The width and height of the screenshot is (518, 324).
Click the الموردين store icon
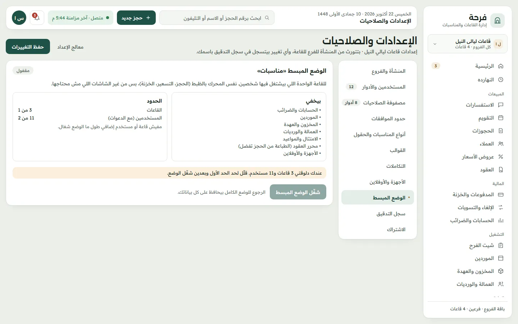pyautogui.click(x=501, y=258)
